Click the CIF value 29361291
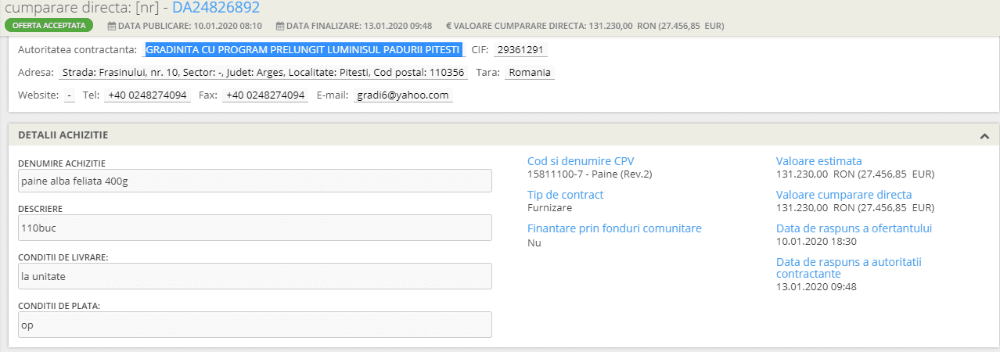 pyautogui.click(x=521, y=50)
